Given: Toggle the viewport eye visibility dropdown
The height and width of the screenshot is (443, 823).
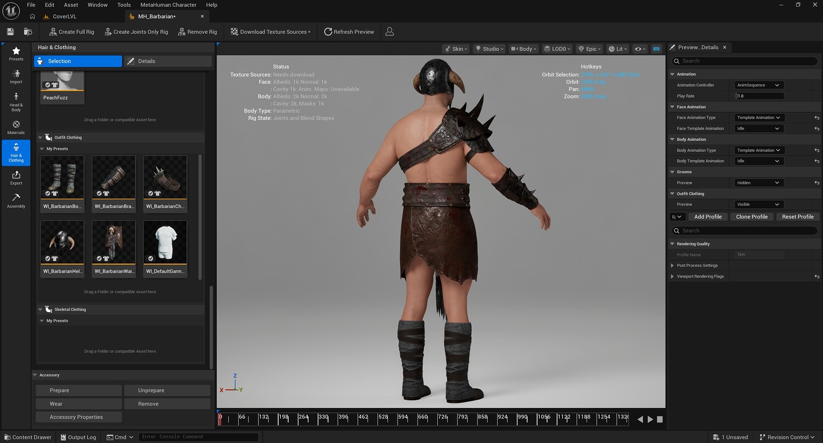Looking at the screenshot, I should tap(640, 49).
